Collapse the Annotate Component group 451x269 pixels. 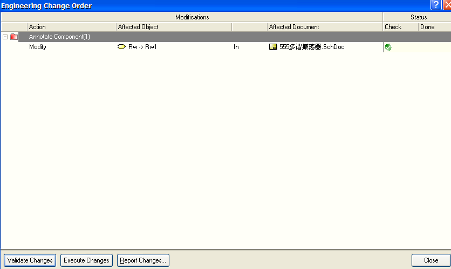point(5,37)
